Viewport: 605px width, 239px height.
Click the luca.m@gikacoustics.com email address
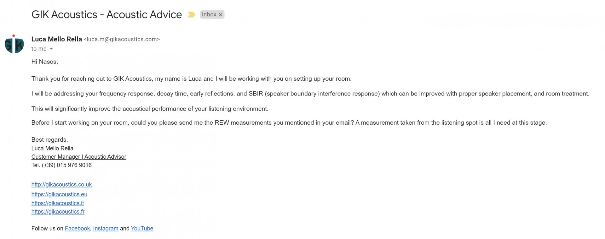(122, 39)
